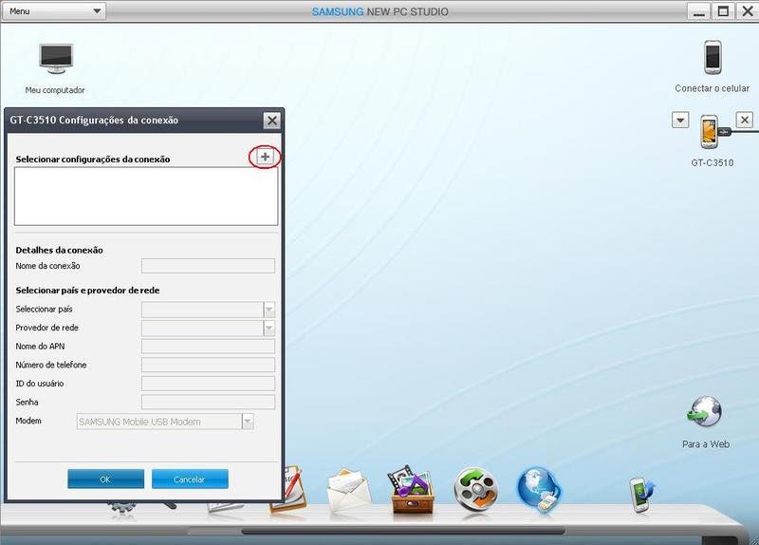The image size is (759, 545).
Task: Open the blue globe internet connection icon
Action: [539, 489]
